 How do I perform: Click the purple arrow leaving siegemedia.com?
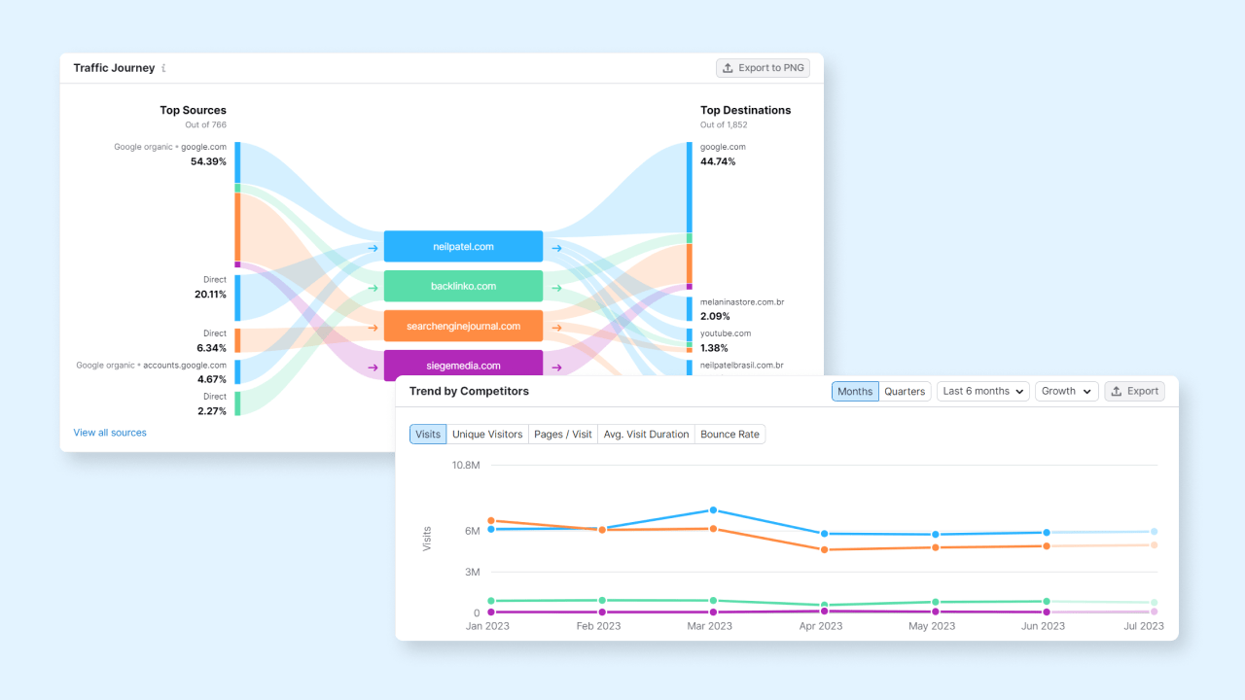pos(556,367)
